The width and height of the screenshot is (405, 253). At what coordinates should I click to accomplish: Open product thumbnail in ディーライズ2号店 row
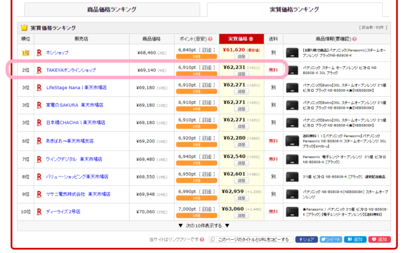[x=292, y=212]
